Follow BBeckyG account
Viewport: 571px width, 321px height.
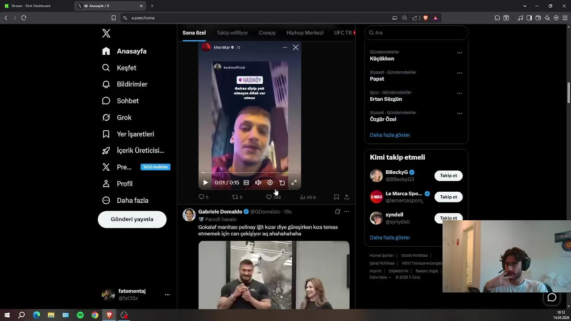(x=448, y=176)
